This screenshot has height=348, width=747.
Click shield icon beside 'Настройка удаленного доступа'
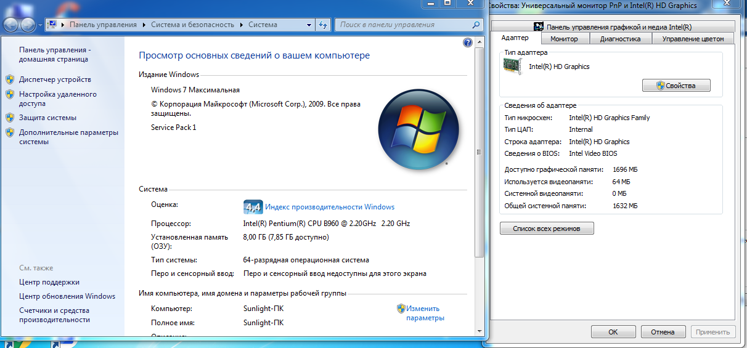(9, 94)
